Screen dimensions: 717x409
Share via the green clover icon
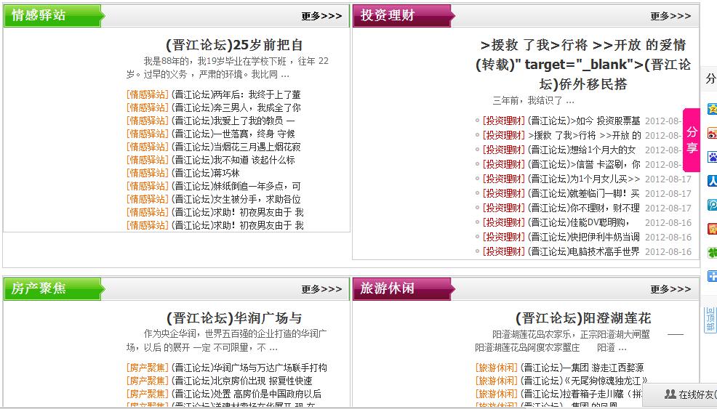(713, 252)
